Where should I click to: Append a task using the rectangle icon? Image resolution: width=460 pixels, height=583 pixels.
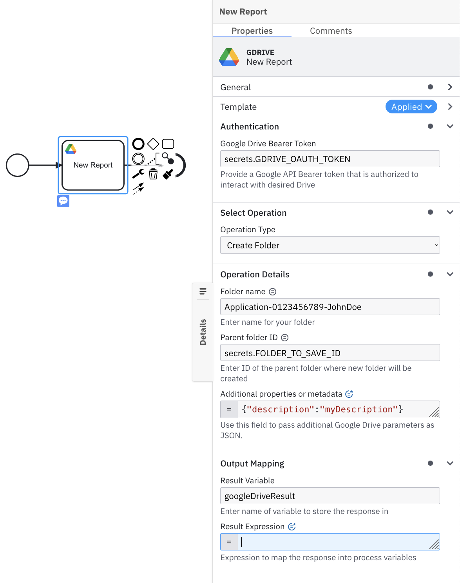[168, 143]
